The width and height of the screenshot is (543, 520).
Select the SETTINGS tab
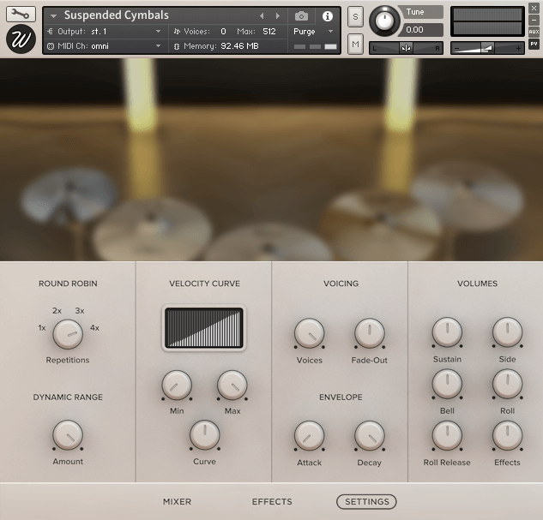367,502
